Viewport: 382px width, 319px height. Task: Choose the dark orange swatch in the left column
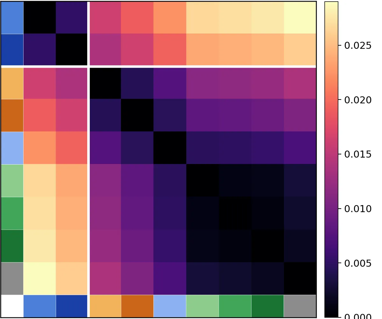(12, 115)
